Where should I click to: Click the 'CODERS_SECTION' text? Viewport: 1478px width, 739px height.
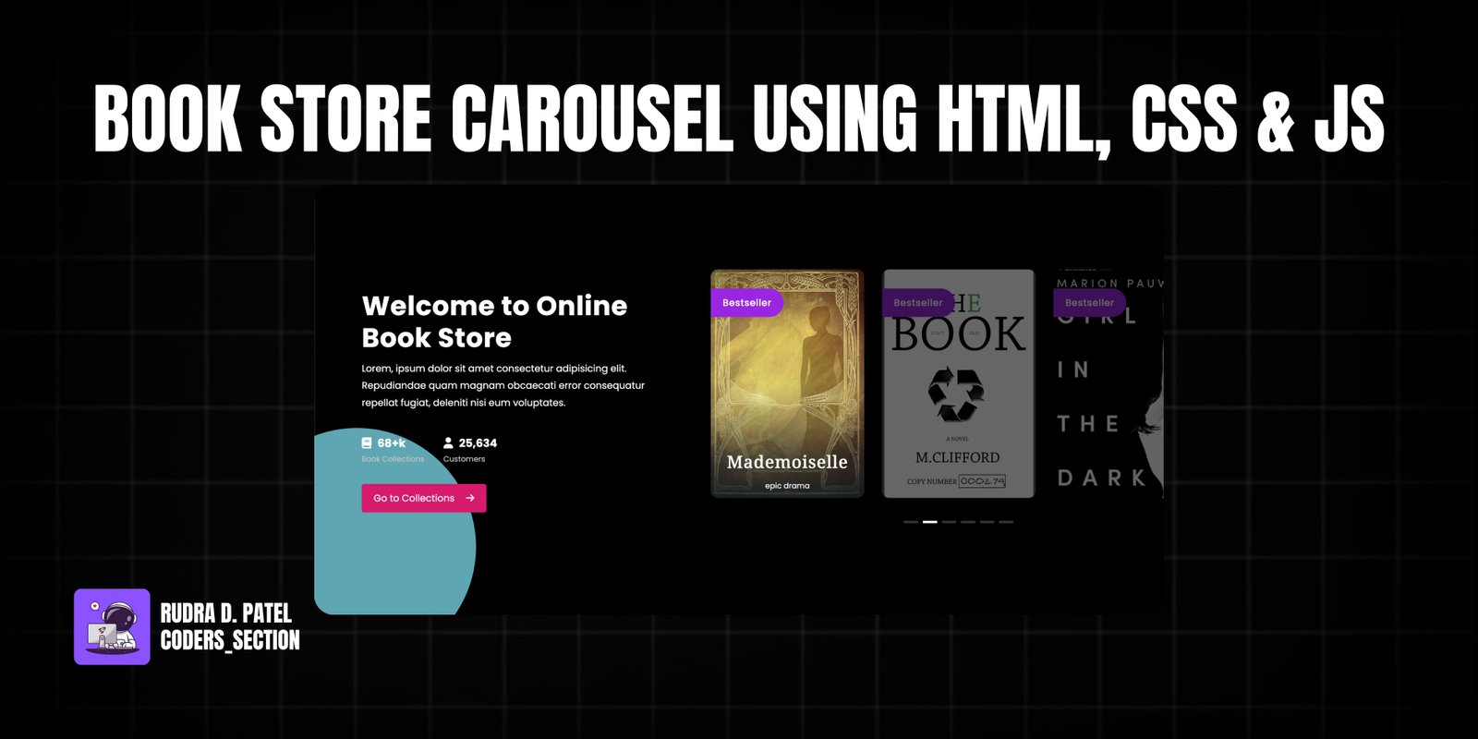coord(230,640)
